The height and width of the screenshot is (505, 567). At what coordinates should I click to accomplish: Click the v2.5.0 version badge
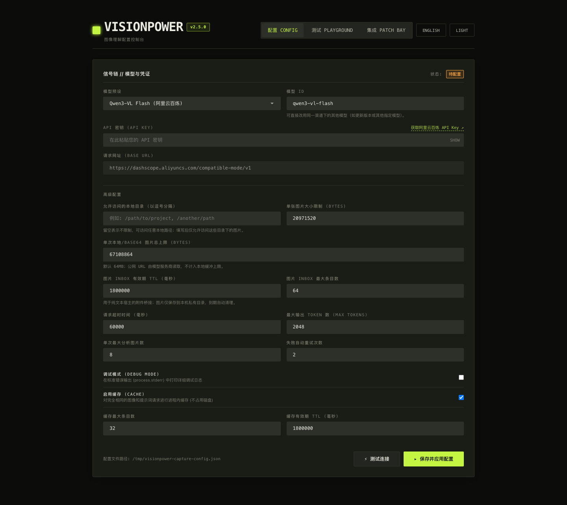click(x=198, y=27)
